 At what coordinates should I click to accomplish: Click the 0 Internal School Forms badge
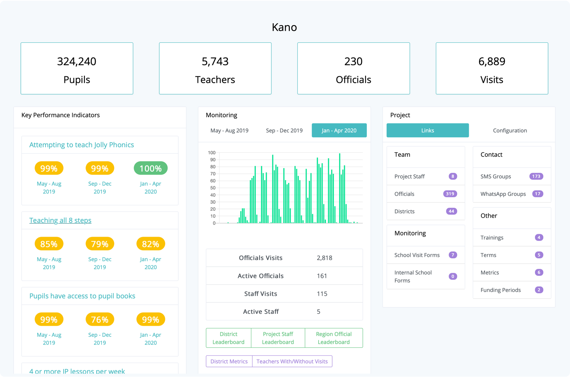click(453, 277)
